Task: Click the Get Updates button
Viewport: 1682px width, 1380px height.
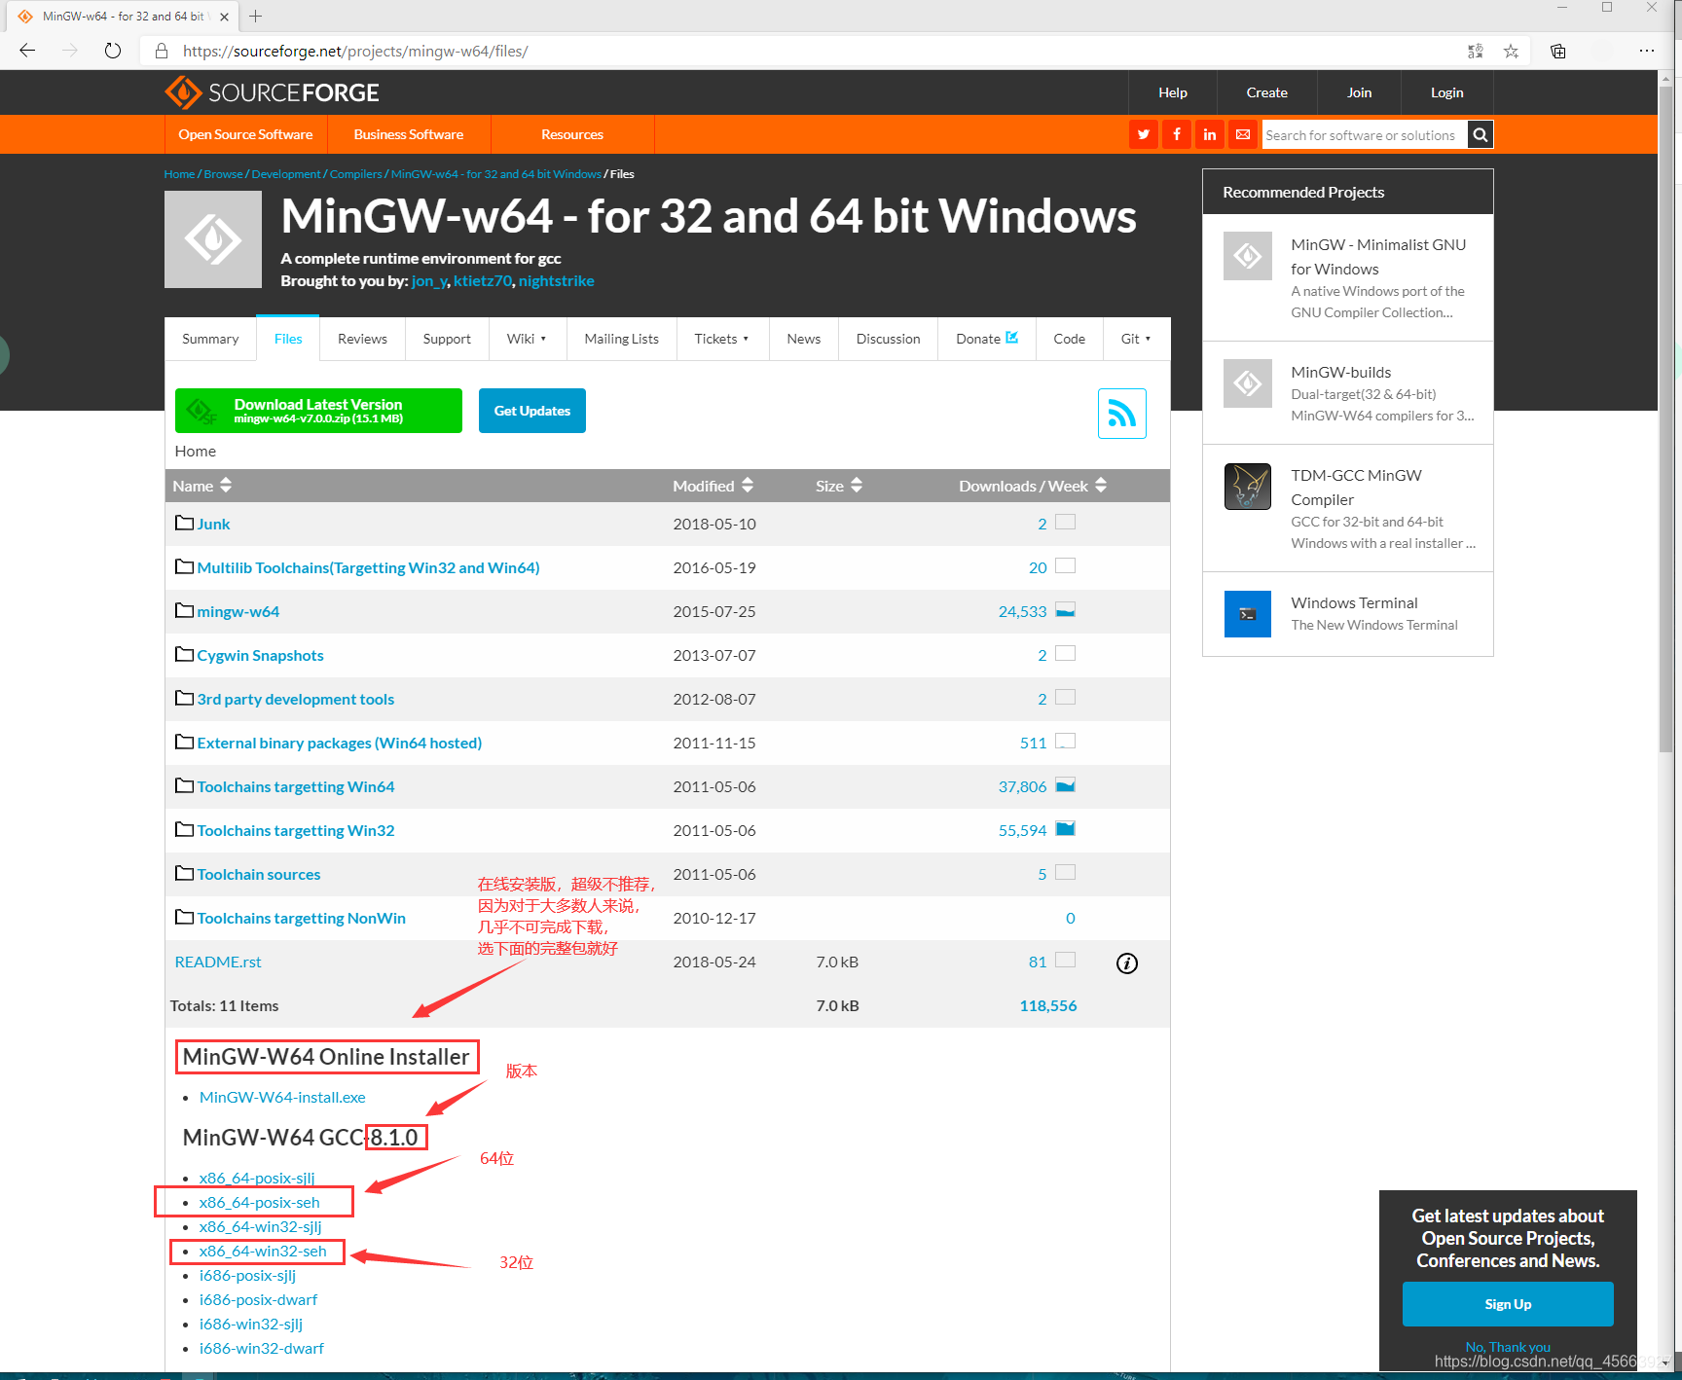Action: point(532,411)
